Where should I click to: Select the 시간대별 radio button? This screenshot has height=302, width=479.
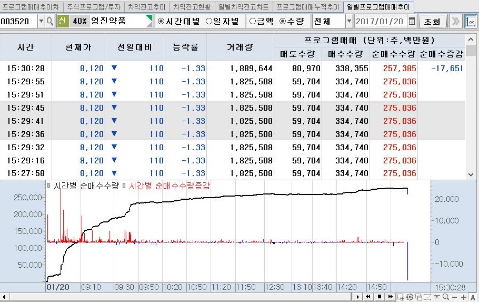pyautogui.click(x=161, y=21)
